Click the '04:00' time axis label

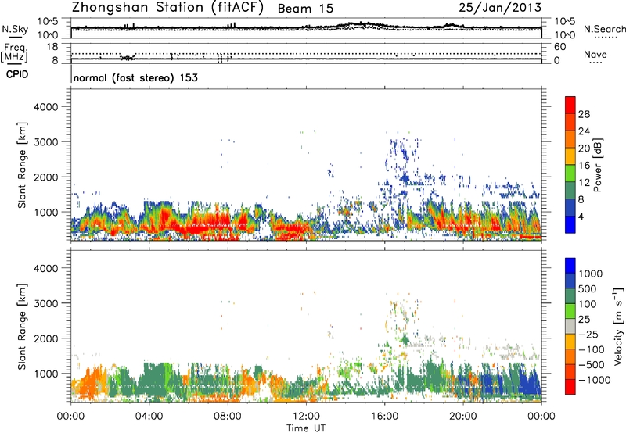point(149,417)
